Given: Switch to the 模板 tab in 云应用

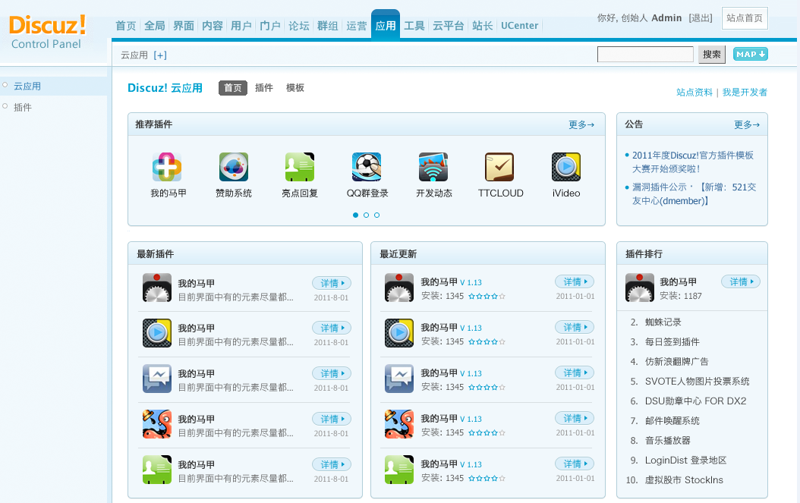Looking at the screenshot, I should coord(295,88).
